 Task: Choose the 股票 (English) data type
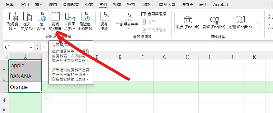pos(188,22)
